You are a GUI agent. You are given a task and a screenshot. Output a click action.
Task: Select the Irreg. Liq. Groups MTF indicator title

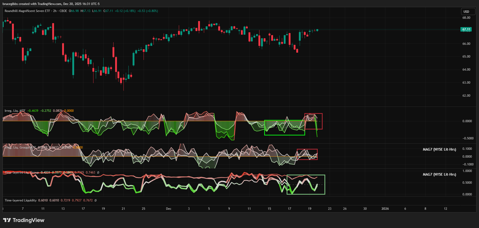click(x=20, y=147)
